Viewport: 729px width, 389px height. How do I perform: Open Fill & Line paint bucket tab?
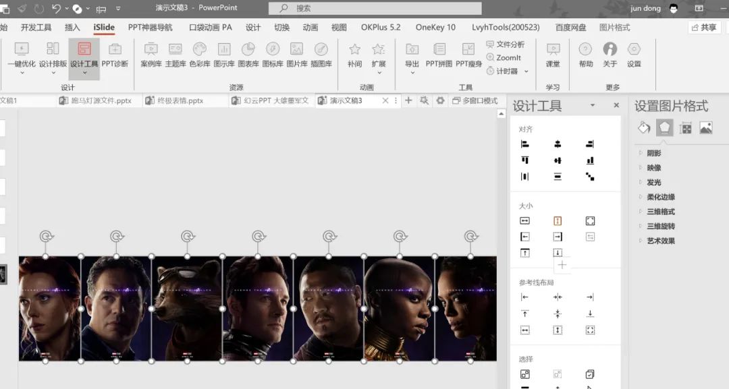[644, 127]
